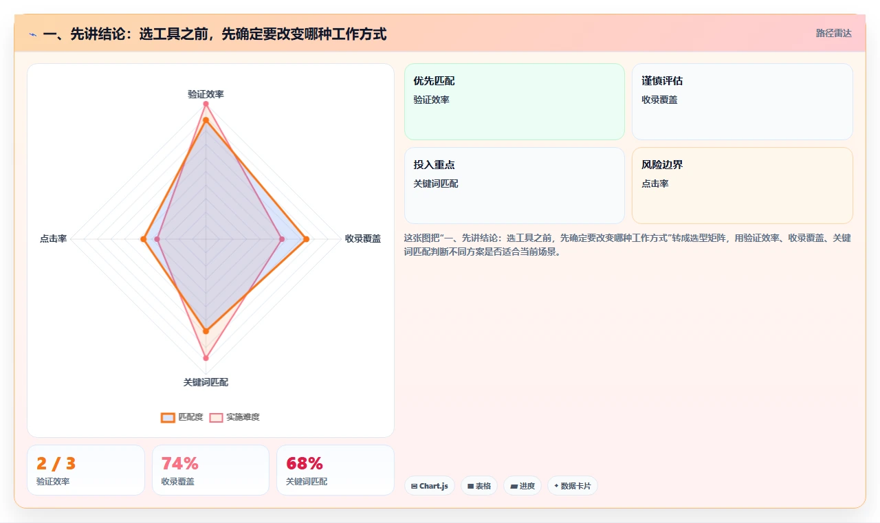
Task: Open the 优先匹配 card
Action: click(514, 102)
